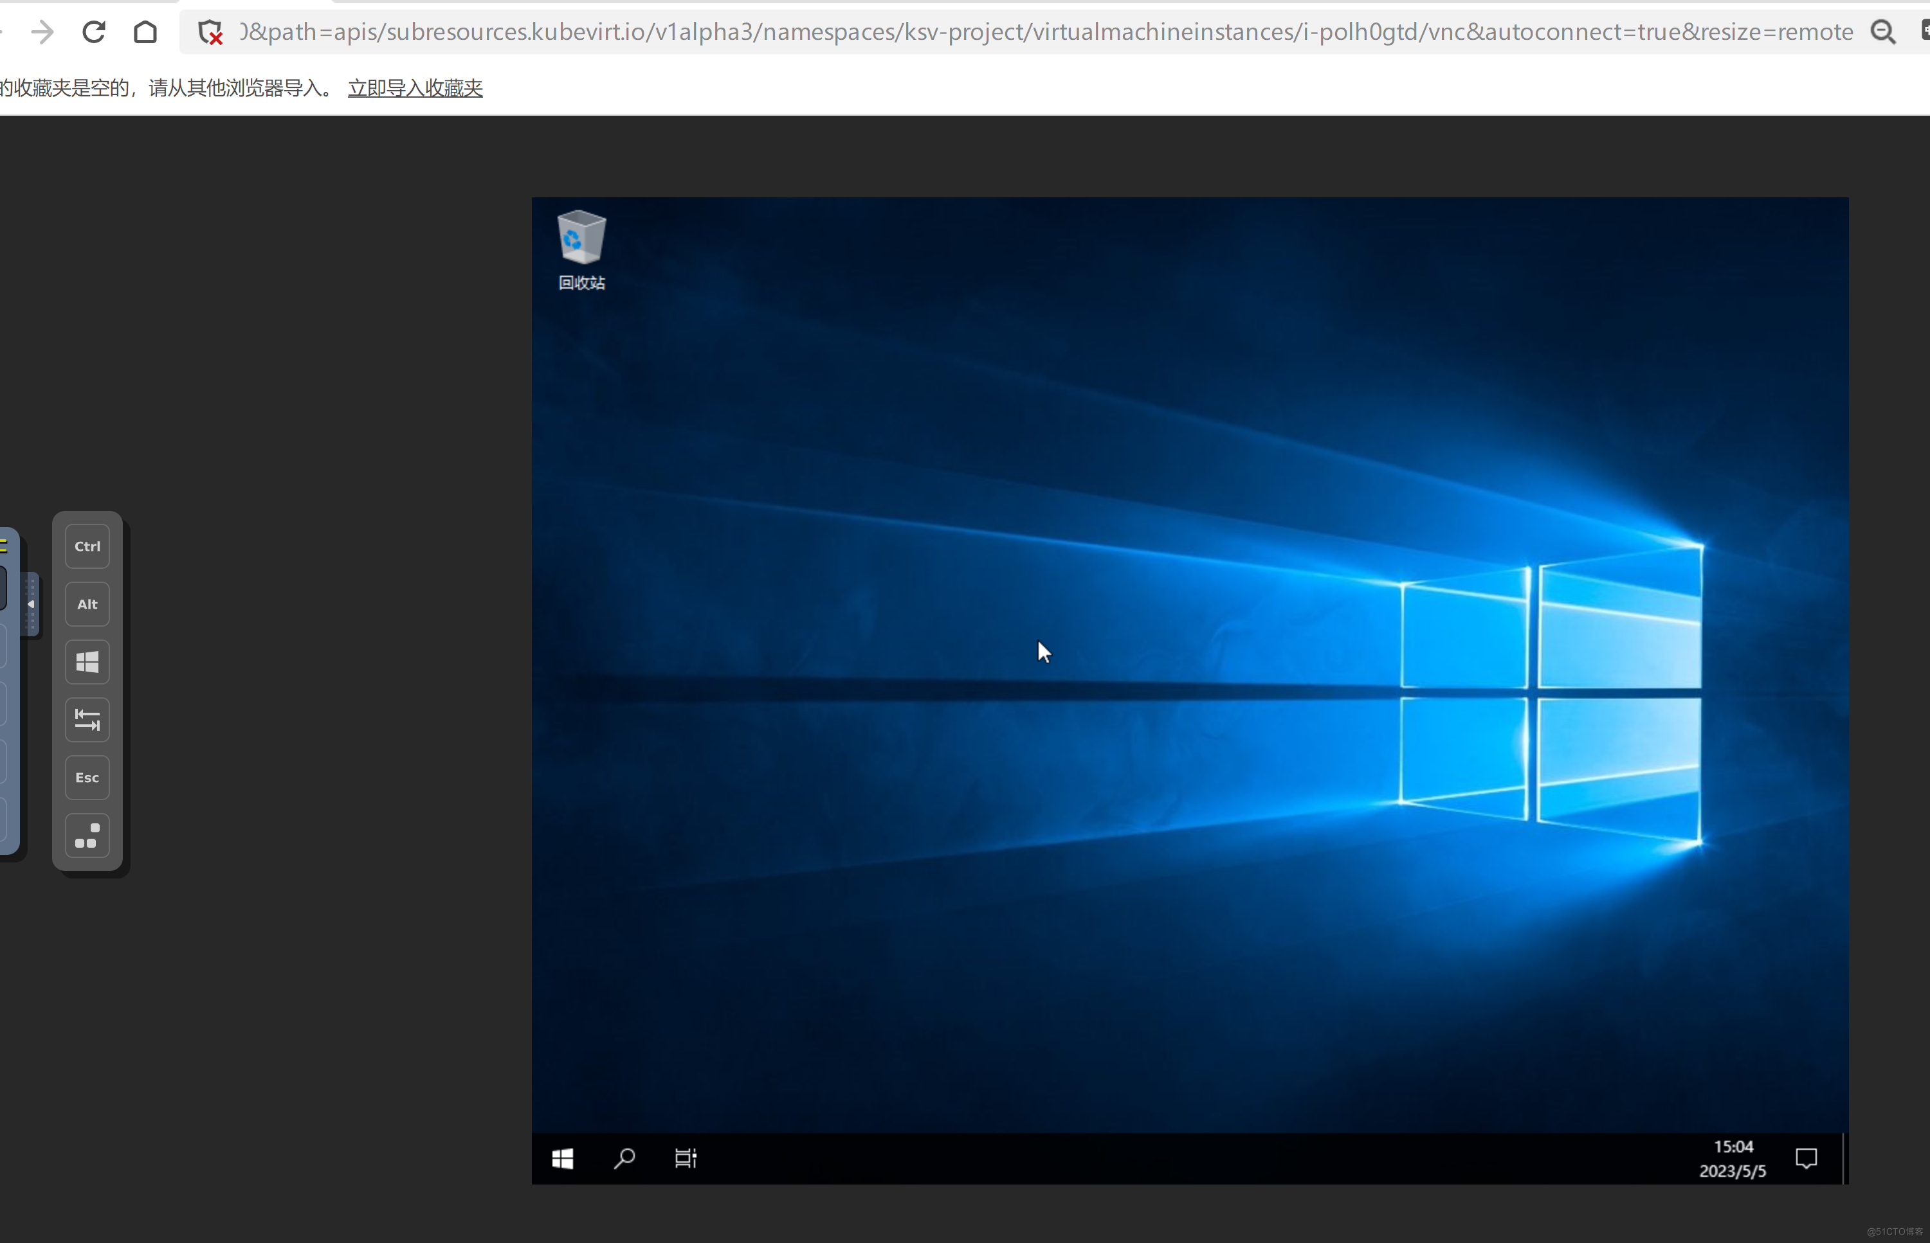Open the clock showing 15:04 2023/5/5
This screenshot has height=1243, width=1930.
click(x=1733, y=1159)
